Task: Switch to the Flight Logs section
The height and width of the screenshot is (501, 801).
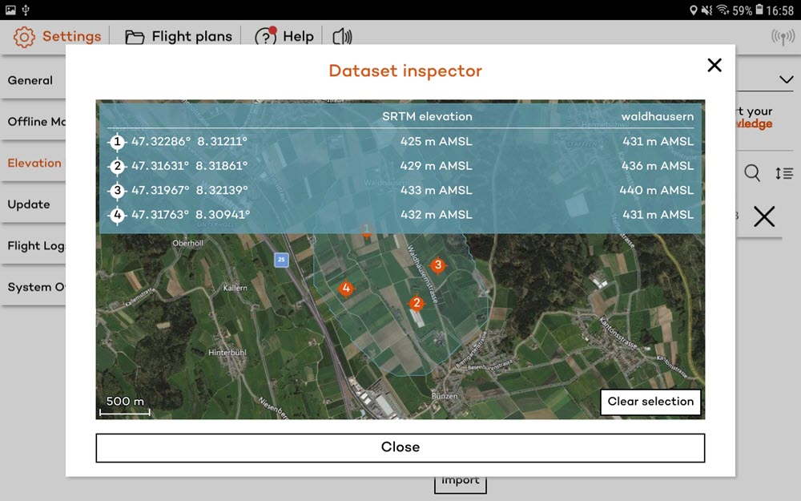Action: coord(34,245)
